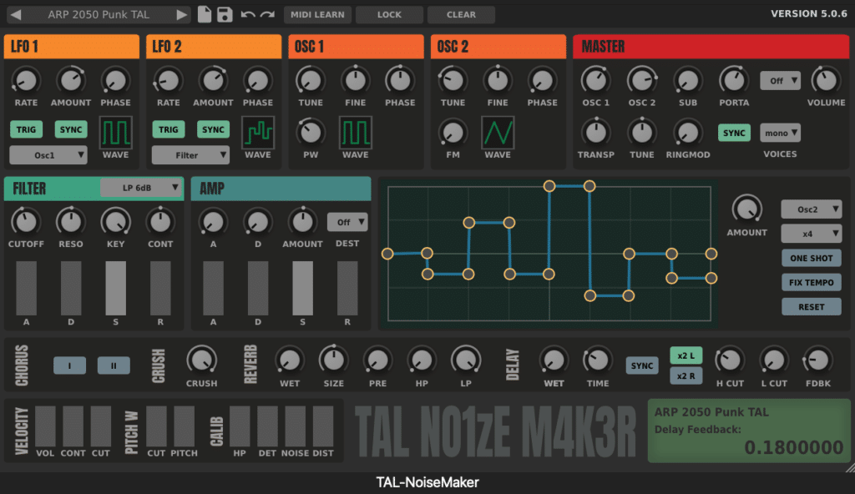Activate ONE SHOT mode for the envelope editor
The image size is (855, 494).
pos(811,258)
